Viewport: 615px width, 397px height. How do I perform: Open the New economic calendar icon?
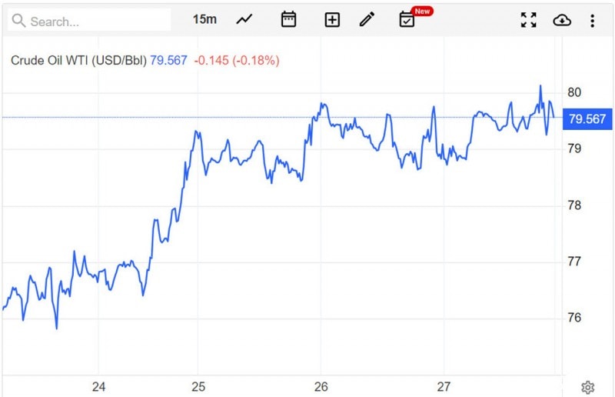click(x=407, y=20)
